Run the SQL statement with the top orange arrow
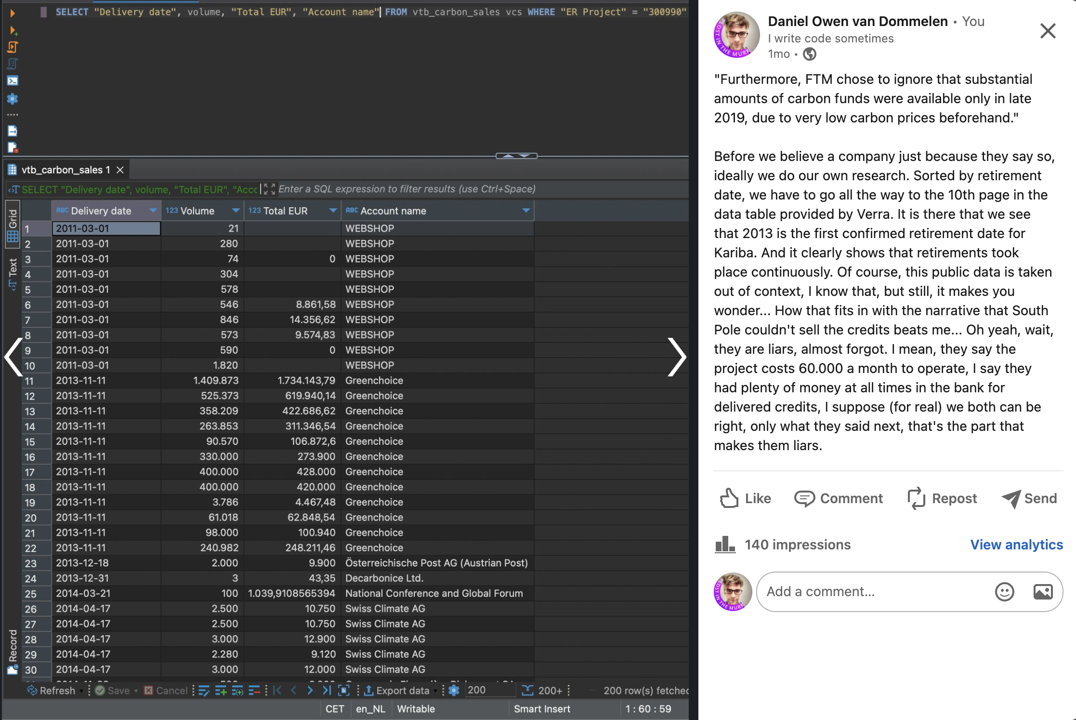 (x=13, y=13)
